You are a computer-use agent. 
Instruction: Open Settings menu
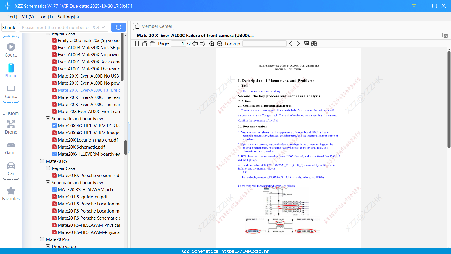tap(68, 17)
